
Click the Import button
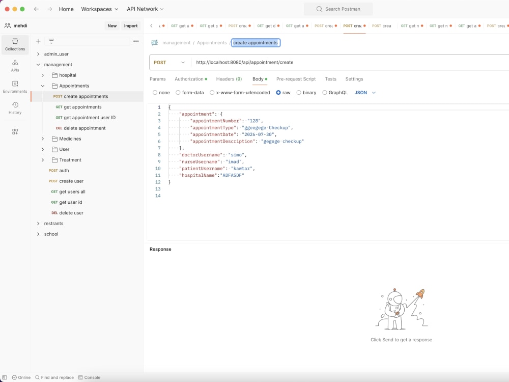coord(131,25)
